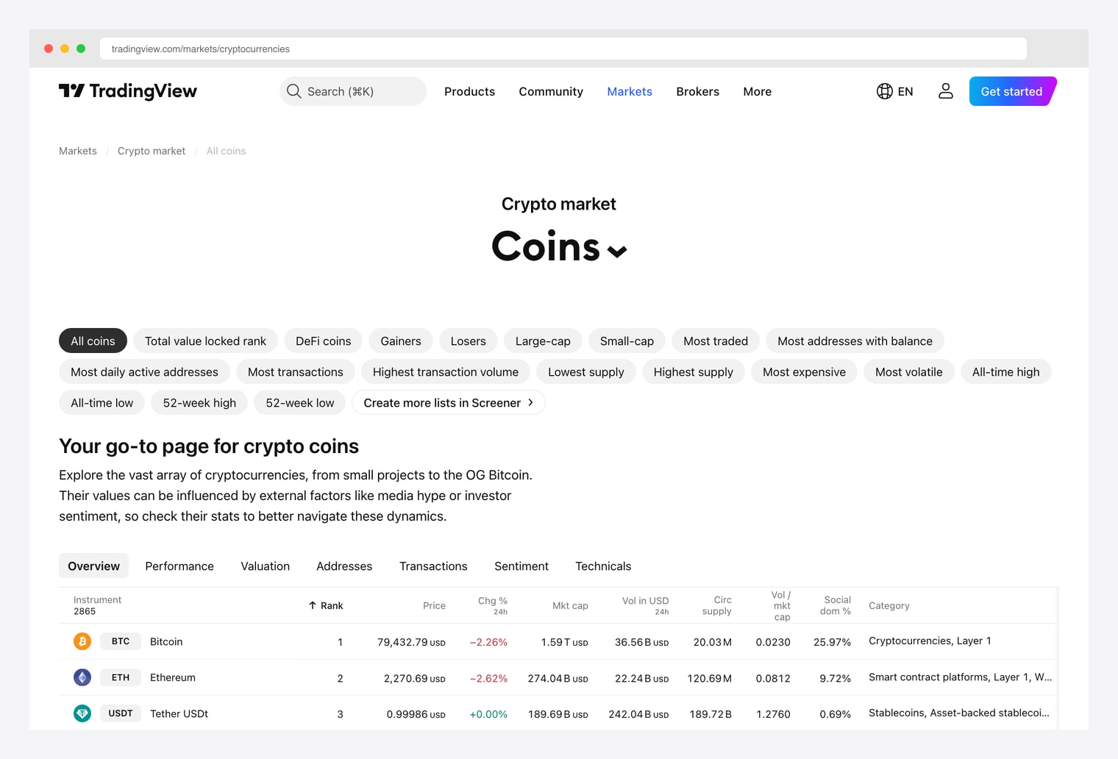The image size is (1118, 759).
Task: Sort by Price column header
Action: pos(434,606)
